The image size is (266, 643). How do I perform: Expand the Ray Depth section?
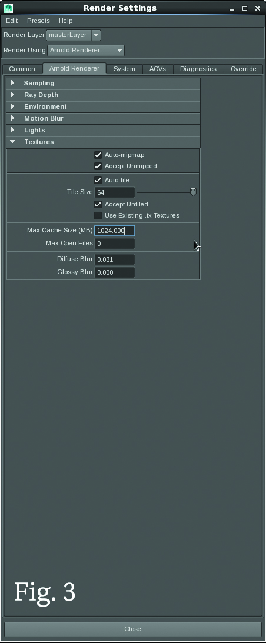(x=103, y=95)
